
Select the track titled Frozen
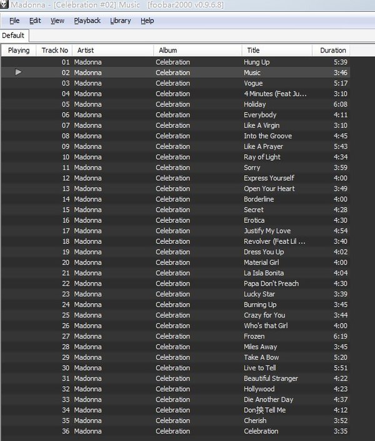coord(176,336)
